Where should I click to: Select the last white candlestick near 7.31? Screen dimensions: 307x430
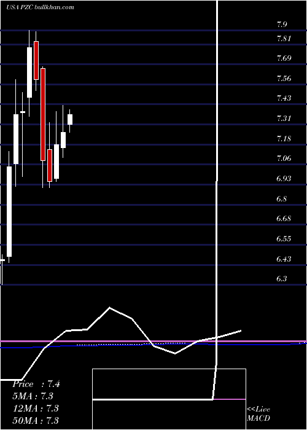click(70, 119)
